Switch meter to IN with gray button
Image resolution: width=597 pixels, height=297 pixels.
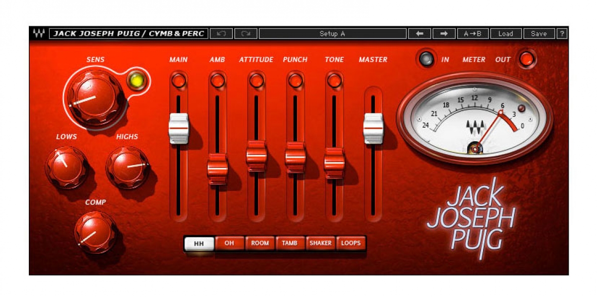(426, 59)
